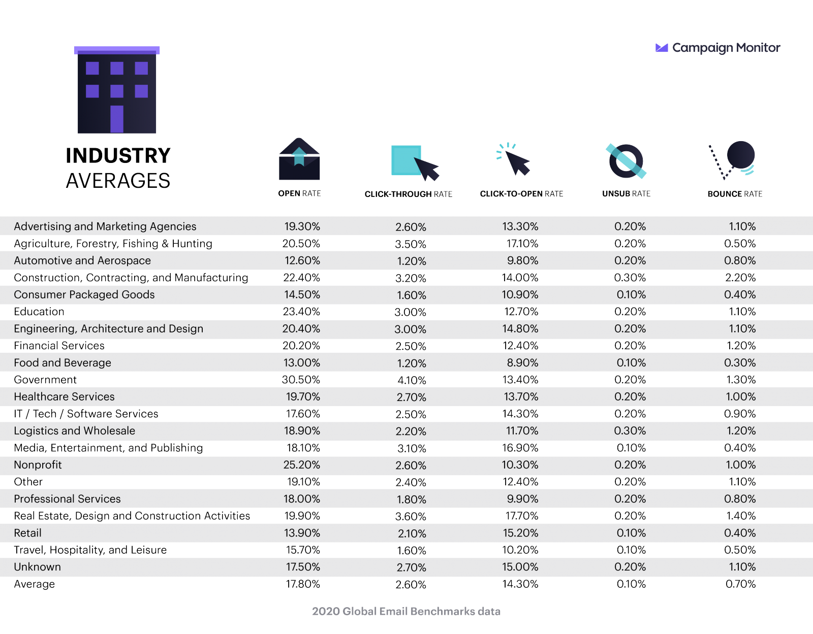Image resolution: width=813 pixels, height=634 pixels.
Task: Click Government click-through rate 4.10%
Action: point(412,380)
